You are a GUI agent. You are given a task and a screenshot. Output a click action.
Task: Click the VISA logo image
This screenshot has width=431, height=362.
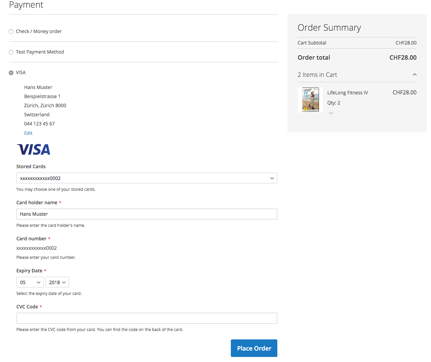coord(33,149)
